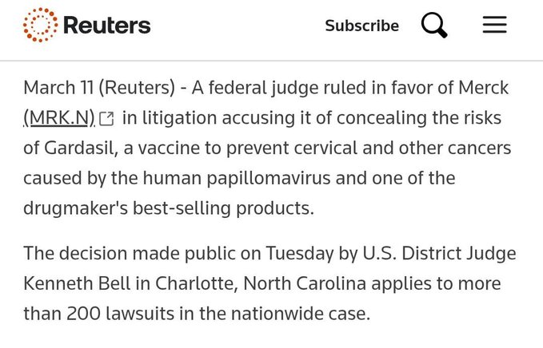The height and width of the screenshot is (348, 543).
Task: Open the MRK.N stock ticker link
Action: [58, 118]
